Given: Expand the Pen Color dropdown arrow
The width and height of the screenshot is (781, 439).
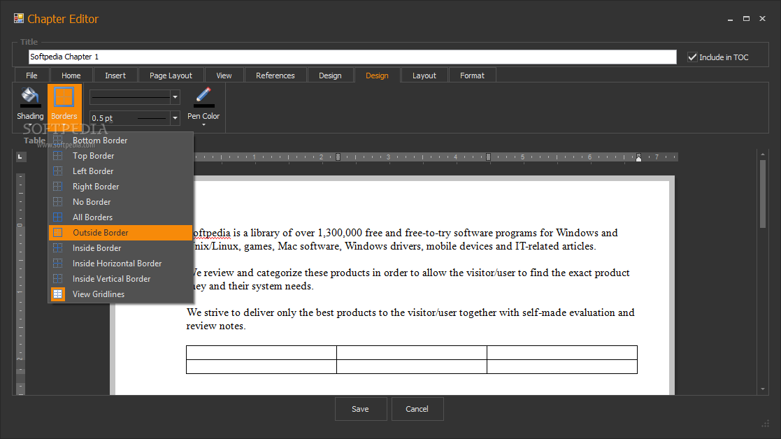Looking at the screenshot, I should click(x=203, y=125).
